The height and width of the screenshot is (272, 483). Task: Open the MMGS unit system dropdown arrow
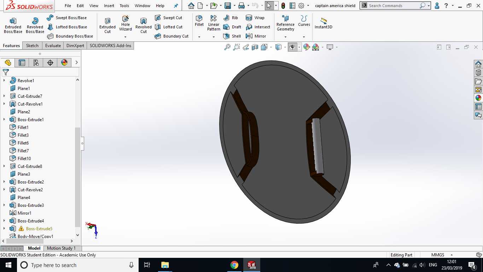pyautogui.click(x=452, y=255)
